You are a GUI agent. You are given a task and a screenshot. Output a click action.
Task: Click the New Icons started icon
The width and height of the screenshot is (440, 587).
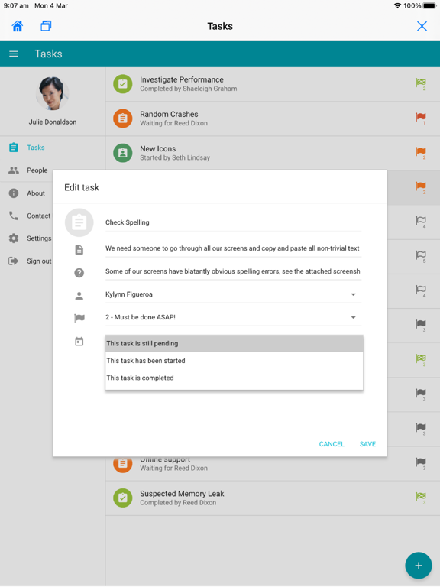pos(123,153)
